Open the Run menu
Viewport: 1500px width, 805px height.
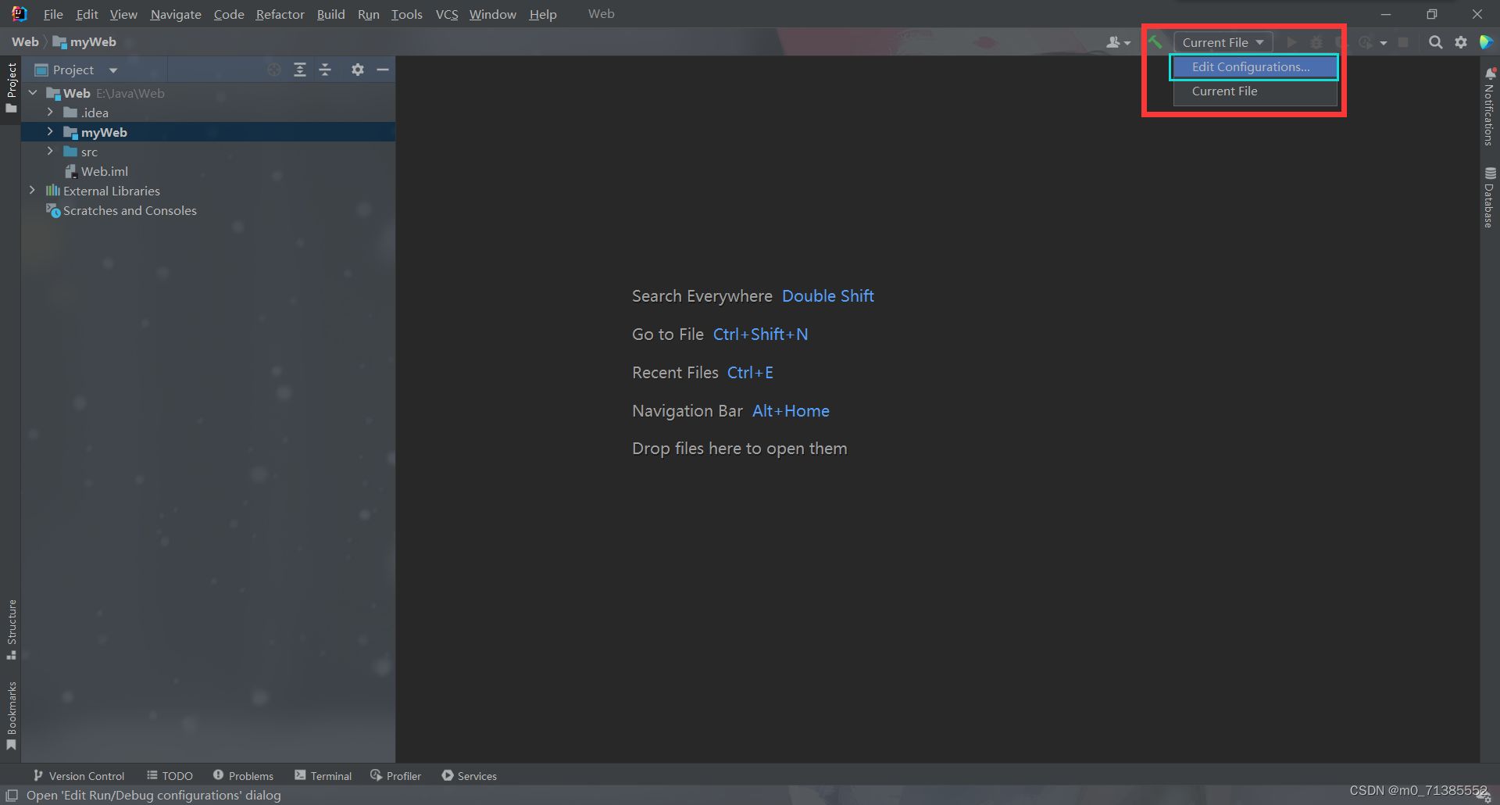[x=368, y=14]
